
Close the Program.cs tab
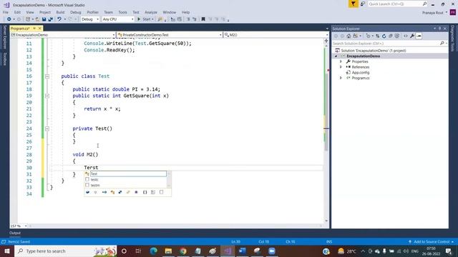[x=40, y=29]
